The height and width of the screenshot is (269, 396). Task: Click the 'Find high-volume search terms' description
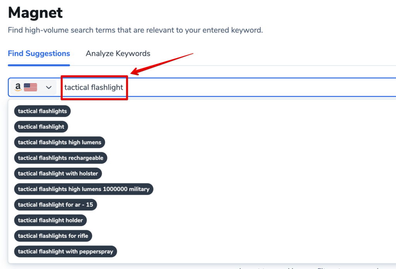[135, 30]
